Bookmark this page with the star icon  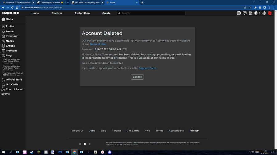pyautogui.click(x=249, y=7)
